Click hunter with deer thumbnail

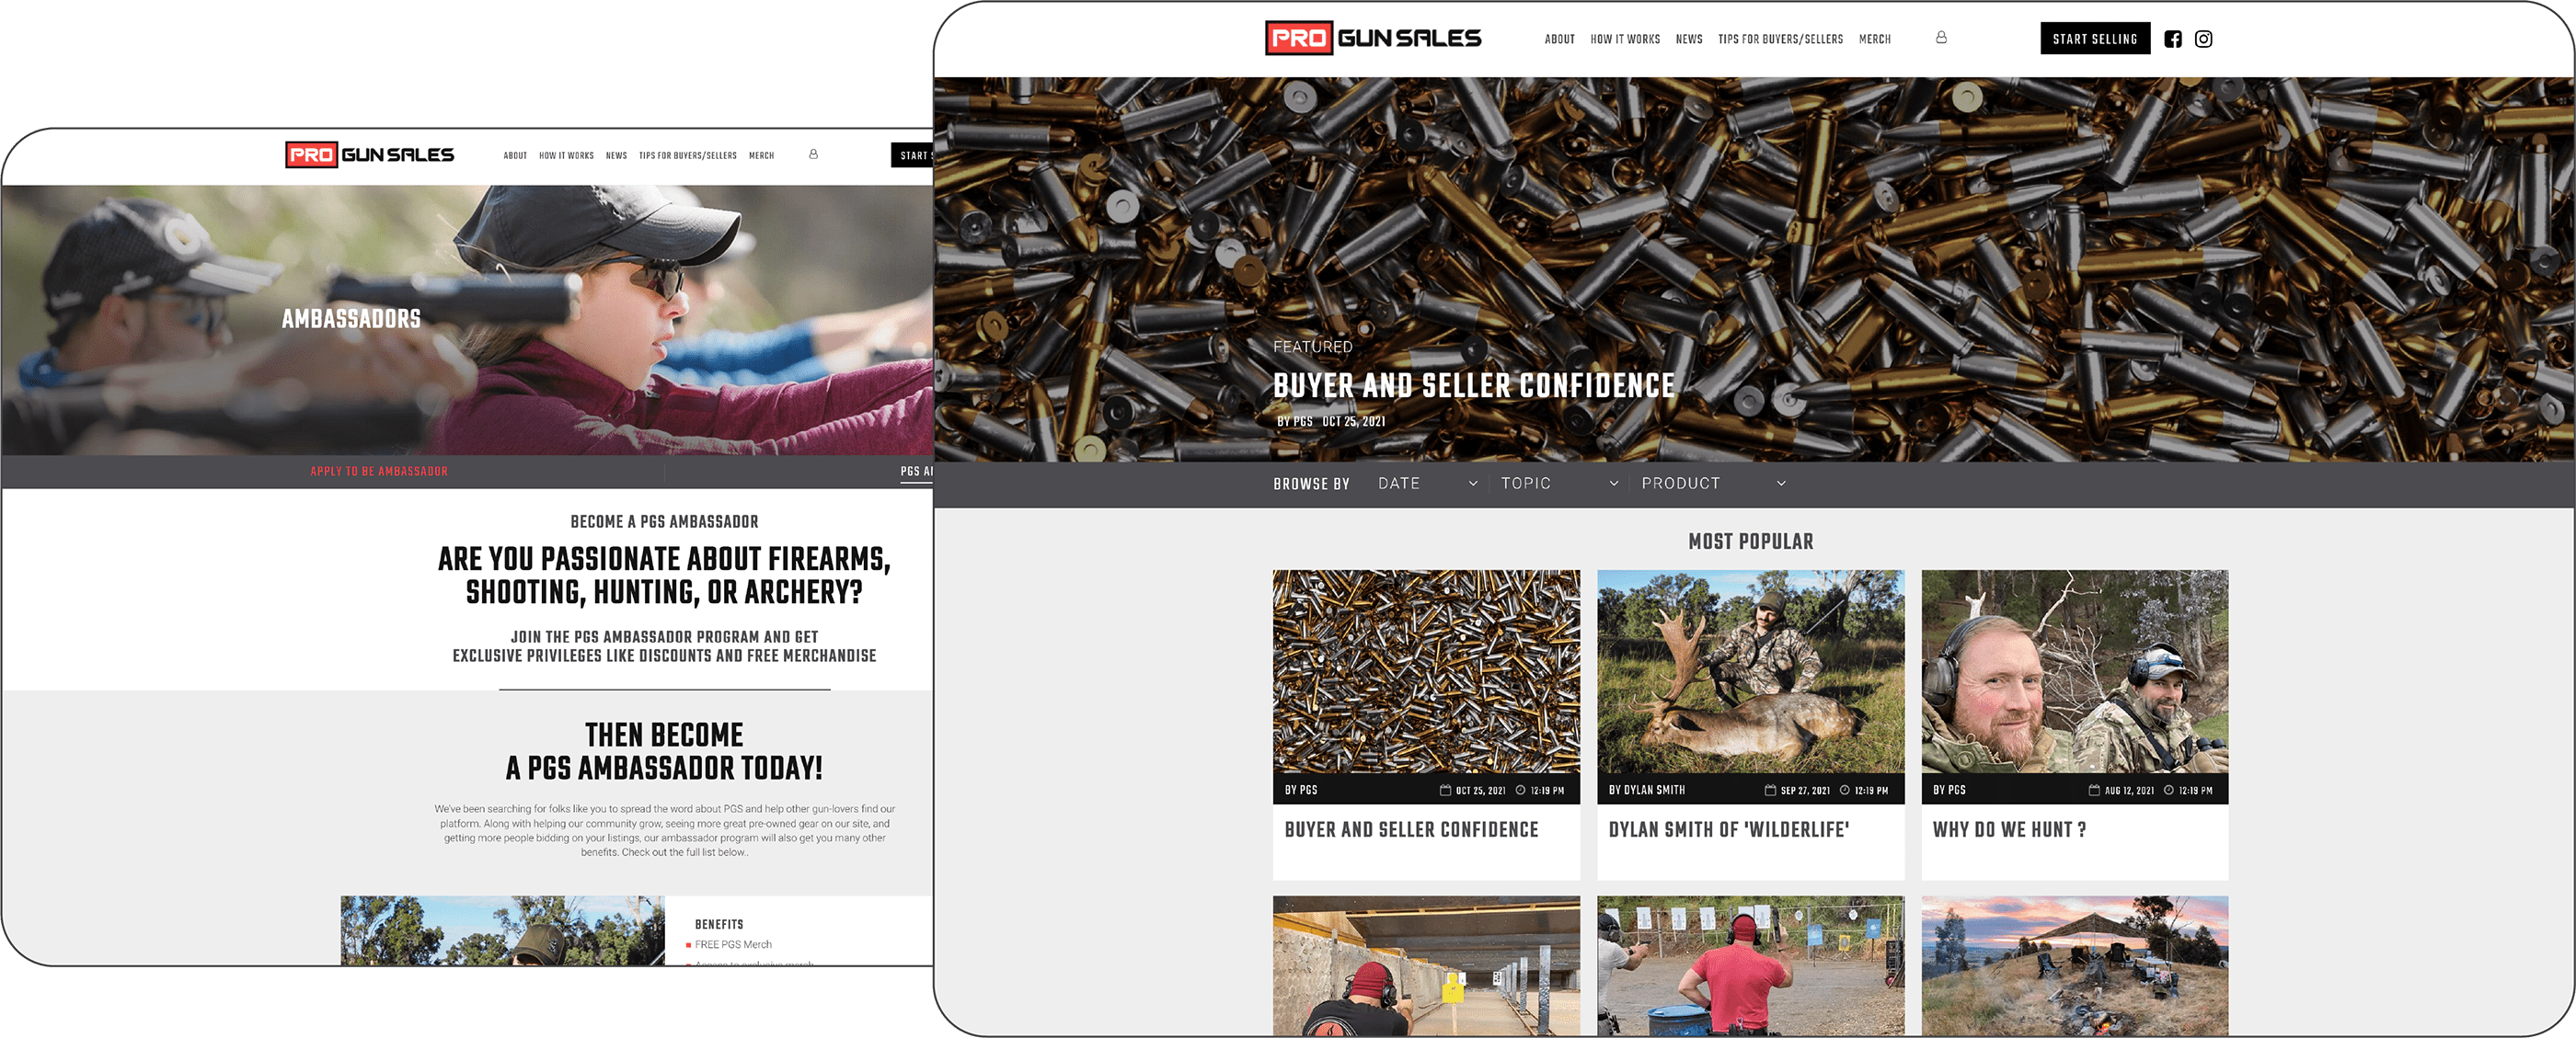pos(1750,672)
